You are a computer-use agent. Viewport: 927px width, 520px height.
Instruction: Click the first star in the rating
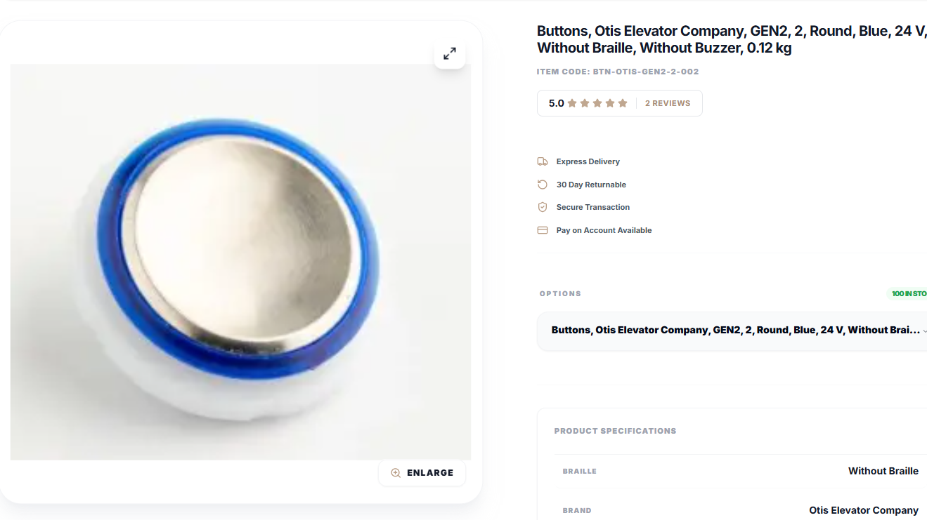click(572, 103)
